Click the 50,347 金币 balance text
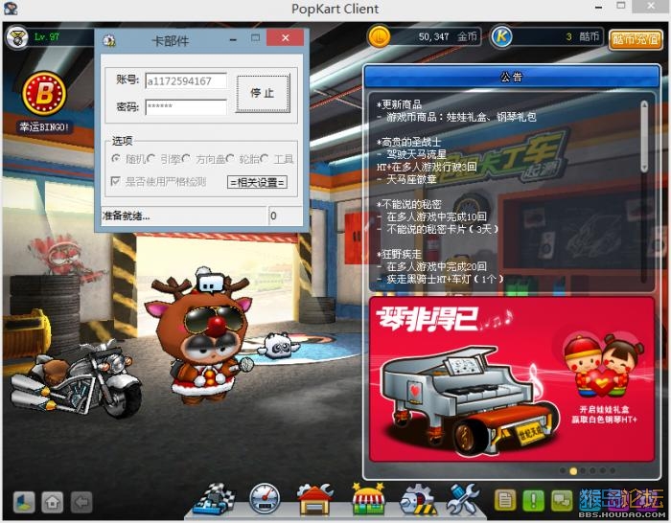Image resolution: width=671 pixels, height=523 pixels. point(448,37)
